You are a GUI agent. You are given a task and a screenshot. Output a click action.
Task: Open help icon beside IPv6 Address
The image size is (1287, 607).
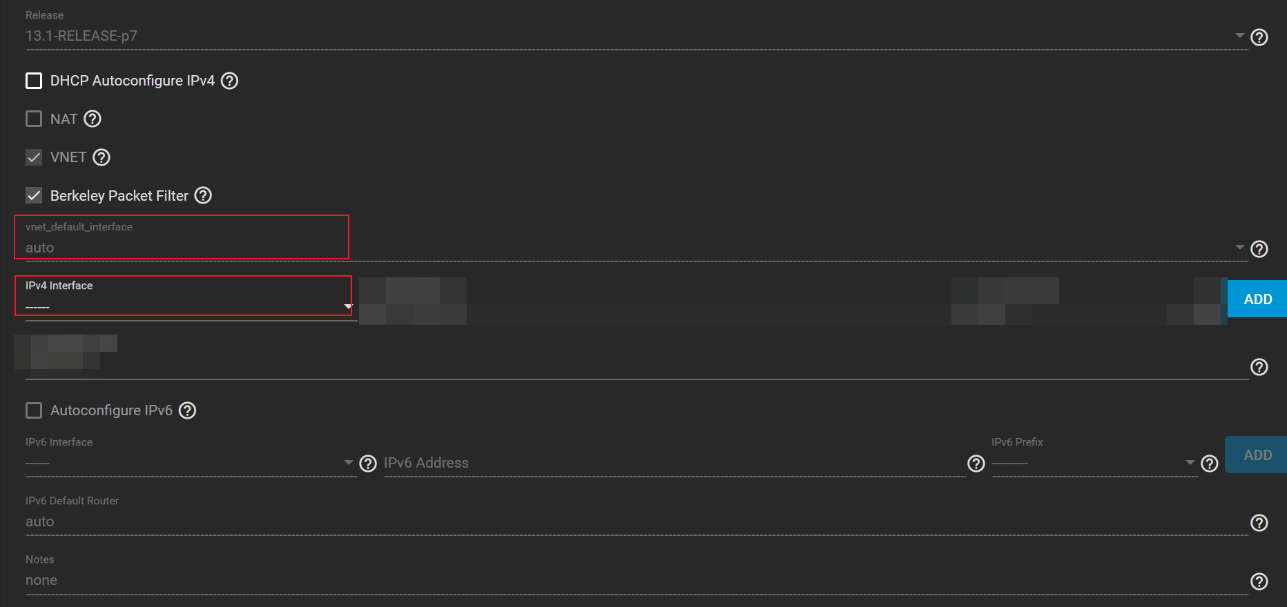pyautogui.click(x=976, y=464)
